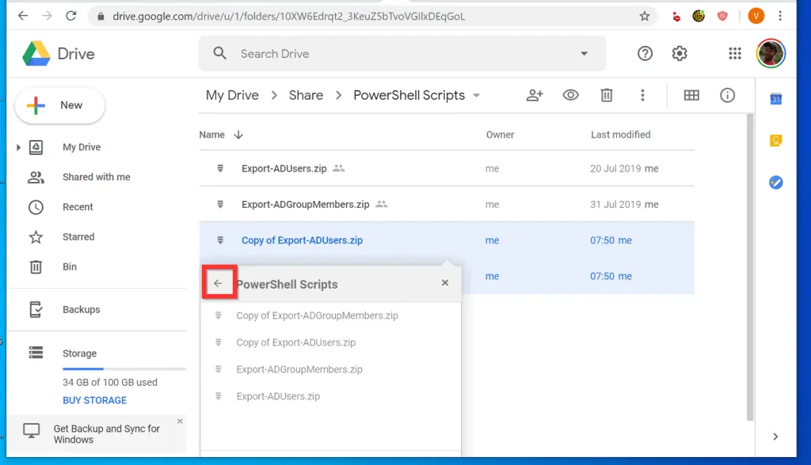
Task: Open the Google apps launcher grid
Action: click(x=734, y=54)
